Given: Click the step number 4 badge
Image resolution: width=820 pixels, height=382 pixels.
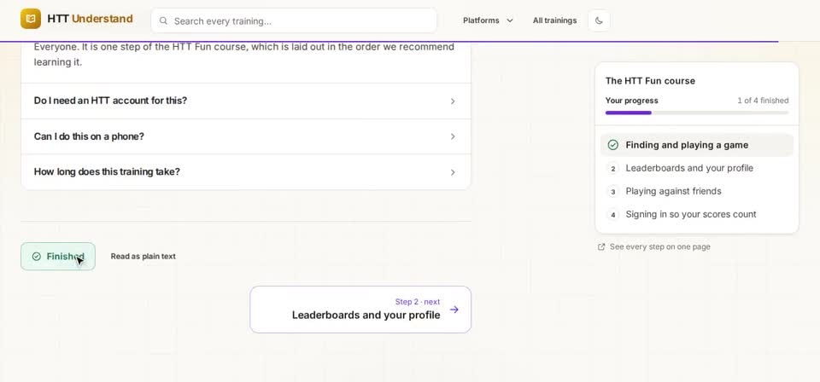Looking at the screenshot, I should [x=613, y=215].
